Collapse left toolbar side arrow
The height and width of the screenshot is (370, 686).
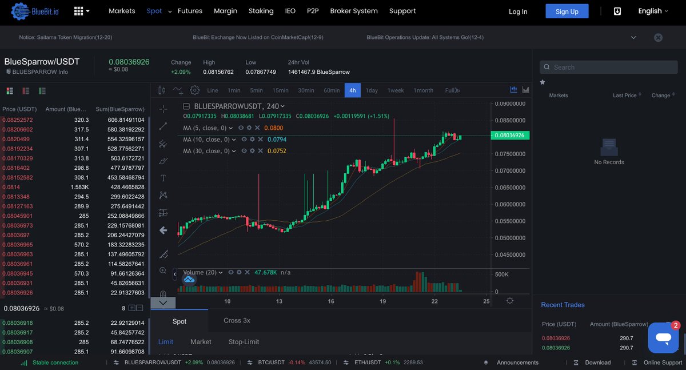175,275
